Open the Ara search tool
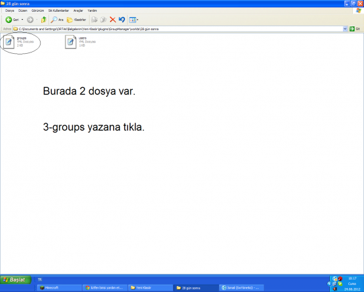This screenshot has width=364, height=292. coord(57,20)
